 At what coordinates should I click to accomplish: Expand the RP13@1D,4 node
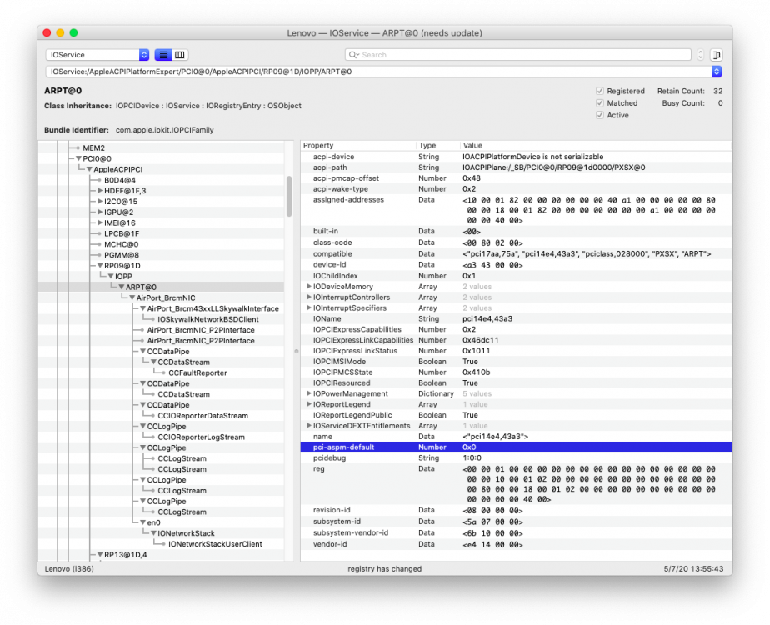(100, 555)
